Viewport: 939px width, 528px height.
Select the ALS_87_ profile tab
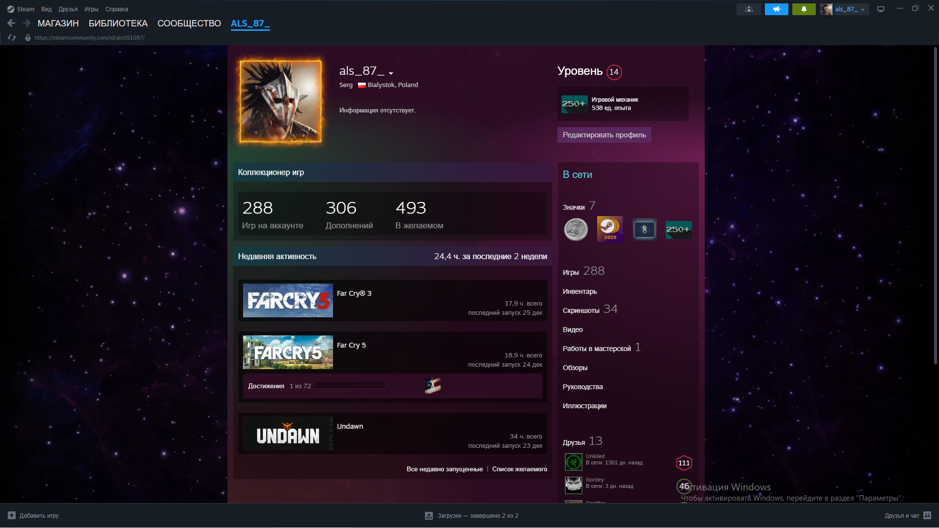tap(250, 23)
